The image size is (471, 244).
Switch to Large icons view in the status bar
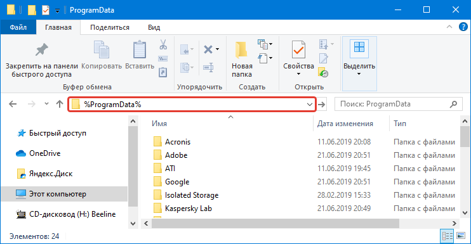(x=461, y=236)
